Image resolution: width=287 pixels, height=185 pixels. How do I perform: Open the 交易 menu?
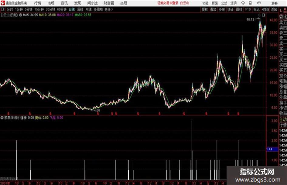point(124,3)
